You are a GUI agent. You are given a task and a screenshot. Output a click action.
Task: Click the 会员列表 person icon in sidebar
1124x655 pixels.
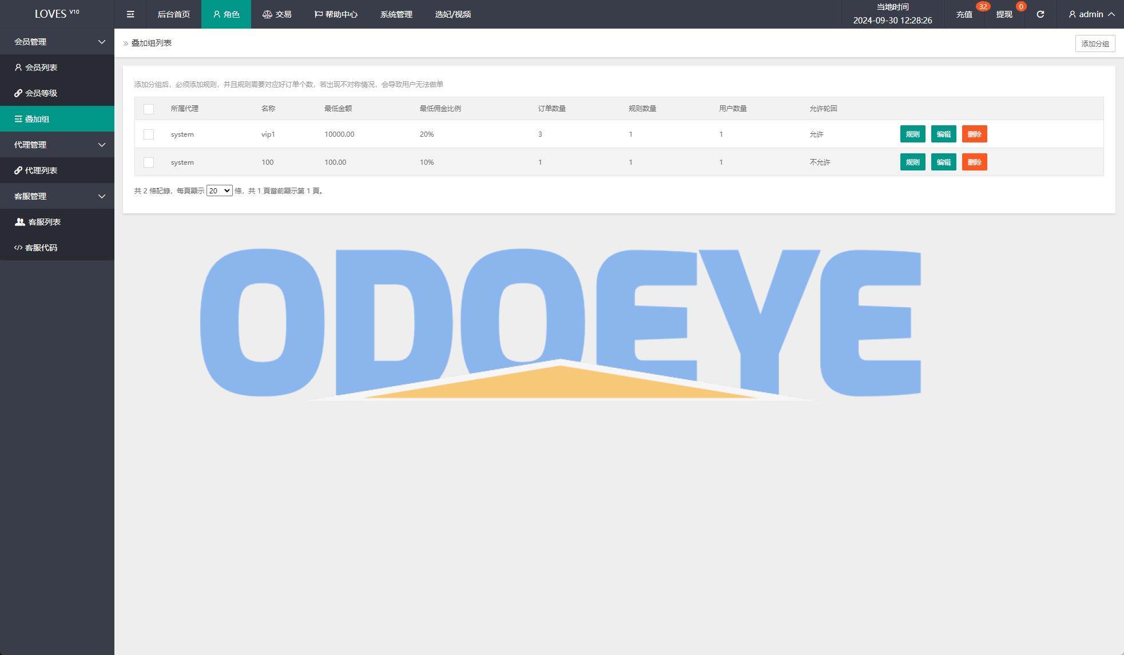coord(18,68)
